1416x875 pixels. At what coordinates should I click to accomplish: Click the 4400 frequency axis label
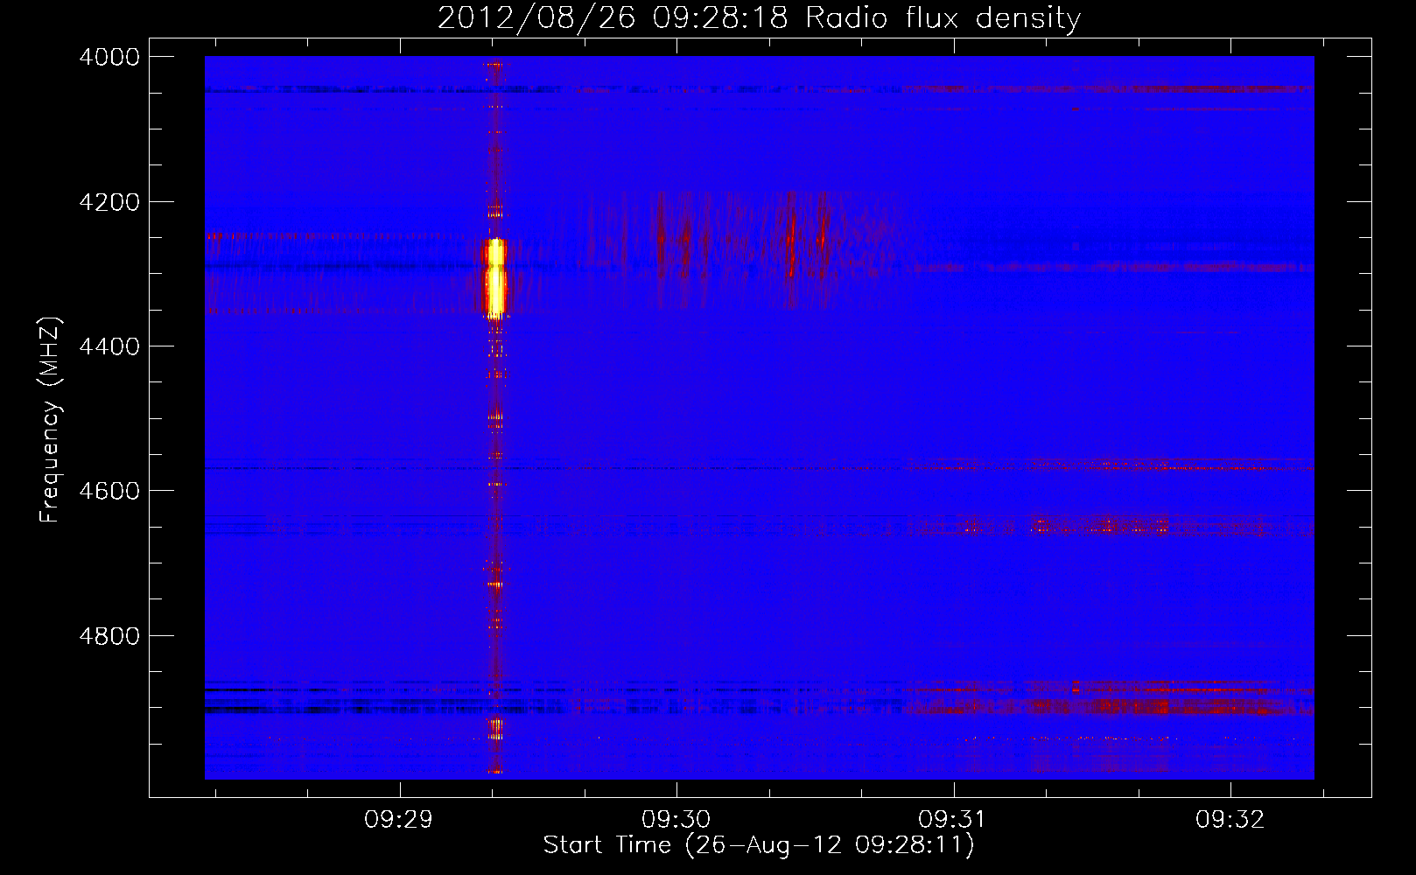tap(109, 346)
